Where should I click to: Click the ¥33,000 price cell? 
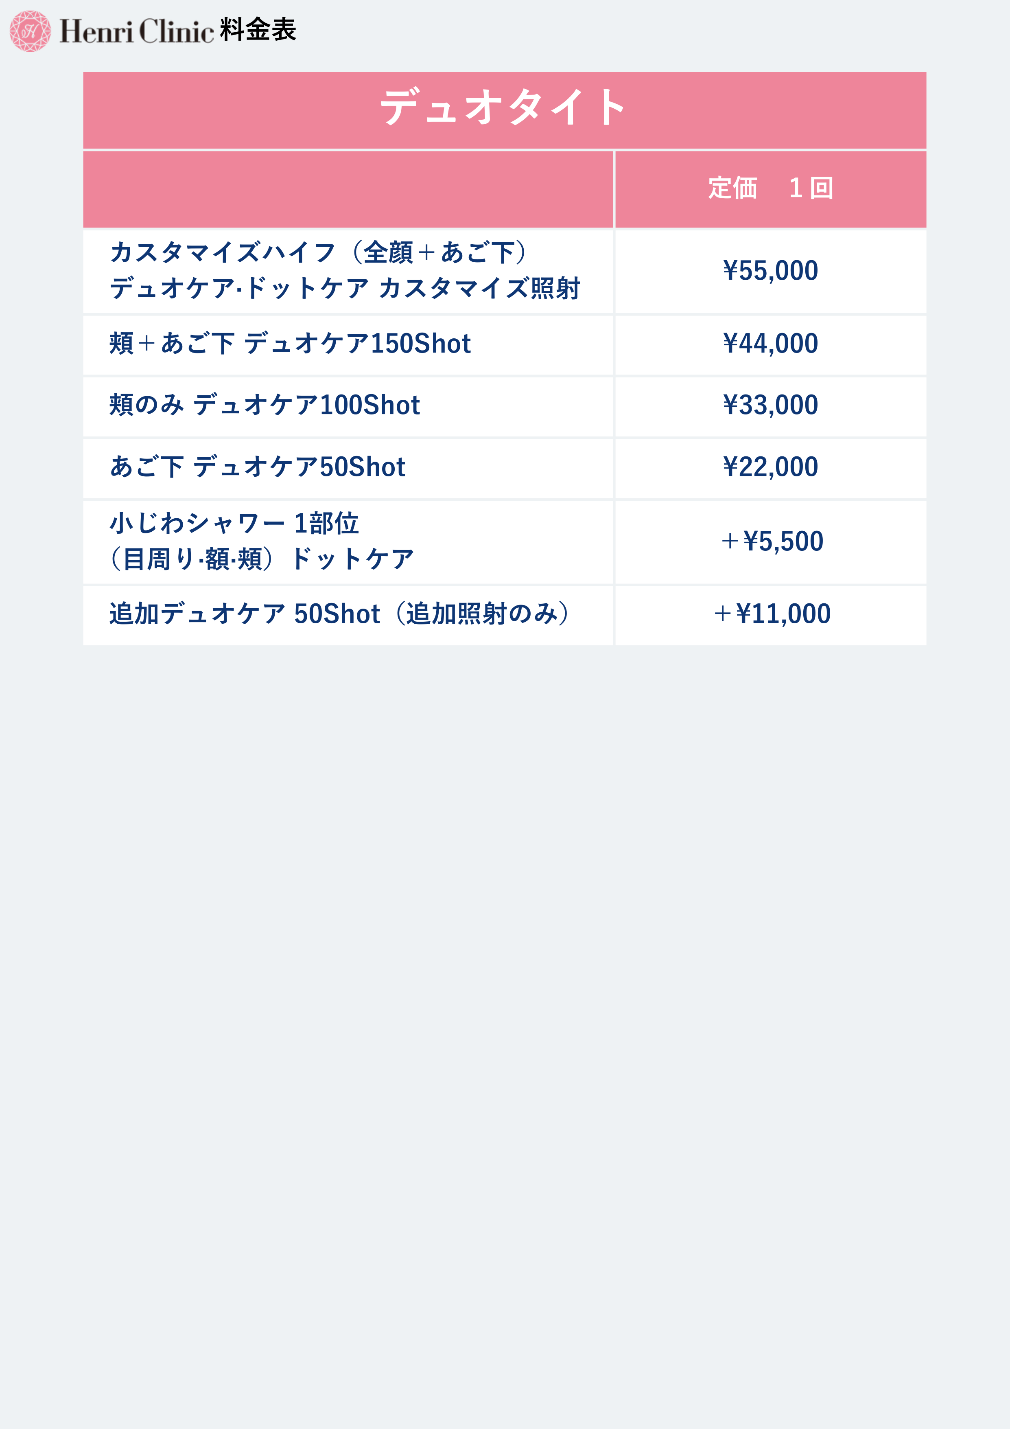(771, 406)
